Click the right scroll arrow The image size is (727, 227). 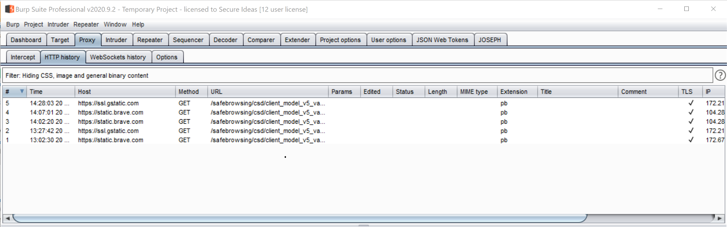coord(720,218)
